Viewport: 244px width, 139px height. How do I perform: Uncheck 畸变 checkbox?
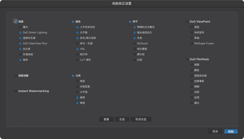[x=78, y=103]
